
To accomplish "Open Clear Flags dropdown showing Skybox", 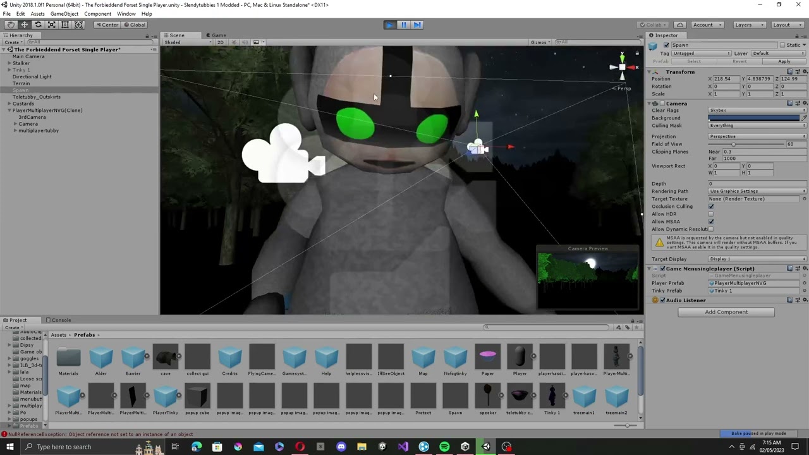I will pyautogui.click(x=757, y=111).
